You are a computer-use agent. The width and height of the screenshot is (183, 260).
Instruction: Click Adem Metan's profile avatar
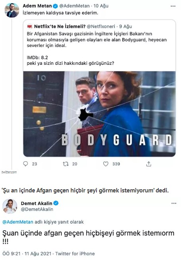(x=12, y=10)
